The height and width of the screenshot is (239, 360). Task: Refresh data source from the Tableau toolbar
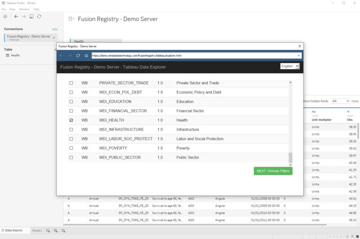pos(39,17)
